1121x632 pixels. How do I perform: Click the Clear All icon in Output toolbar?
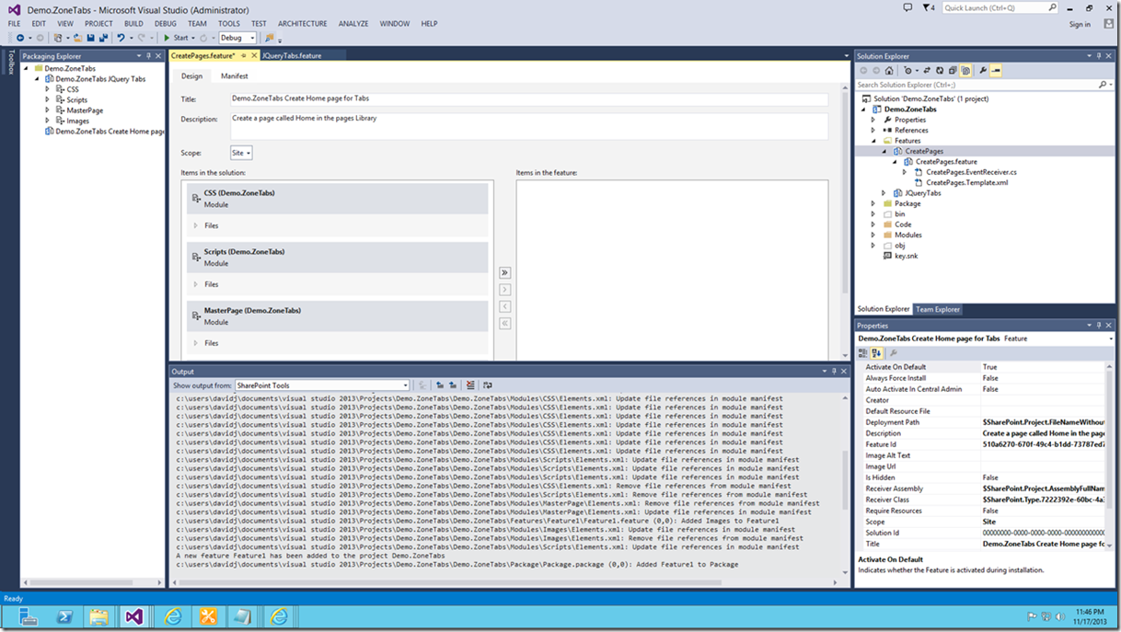point(470,385)
